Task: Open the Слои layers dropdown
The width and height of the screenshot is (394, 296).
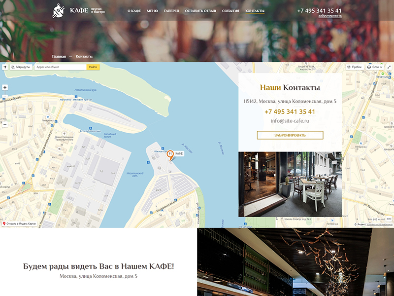Action: [x=375, y=67]
